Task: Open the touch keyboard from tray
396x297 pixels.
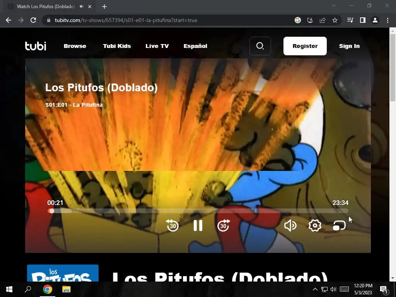Action: [344, 289]
